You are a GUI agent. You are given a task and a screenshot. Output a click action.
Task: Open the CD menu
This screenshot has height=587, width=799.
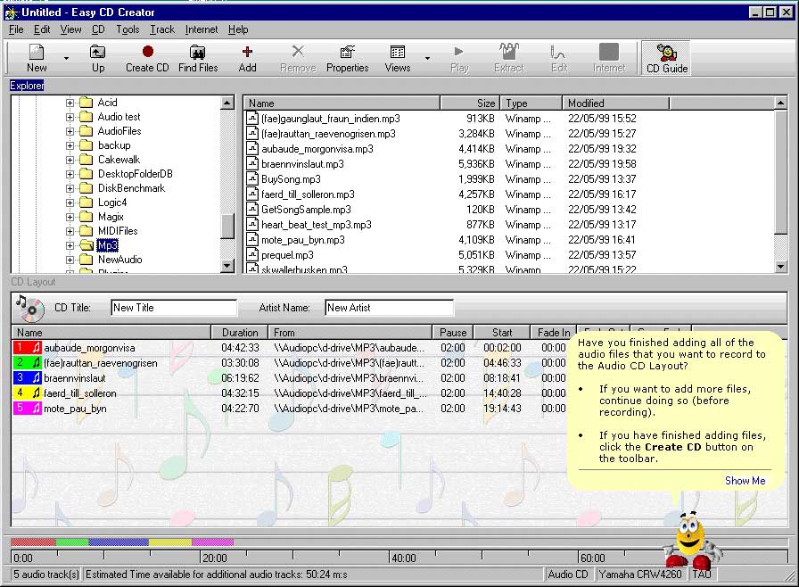[x=98, y=29]
